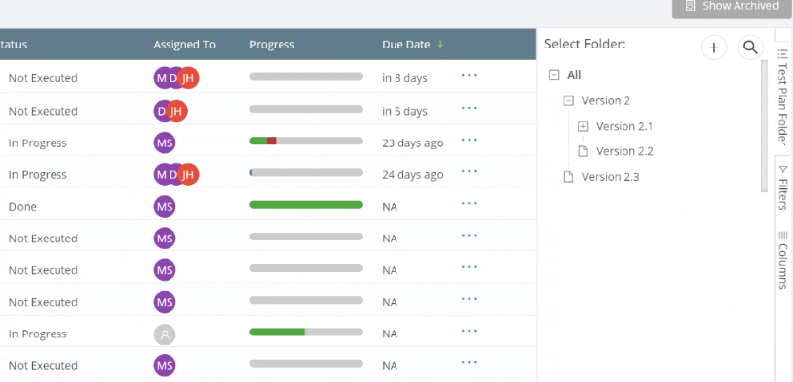Collapse the All folder node
Viewport: 793px width, 382px height.
tap(554, 75)
